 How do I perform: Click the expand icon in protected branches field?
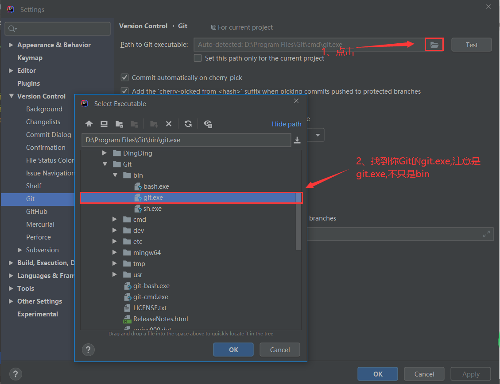tap(486, 234)
